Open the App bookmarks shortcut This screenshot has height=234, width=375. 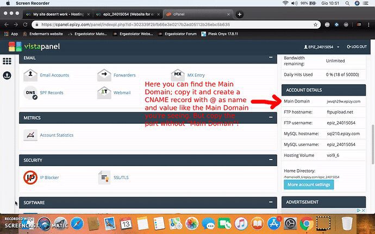point(11,34)
